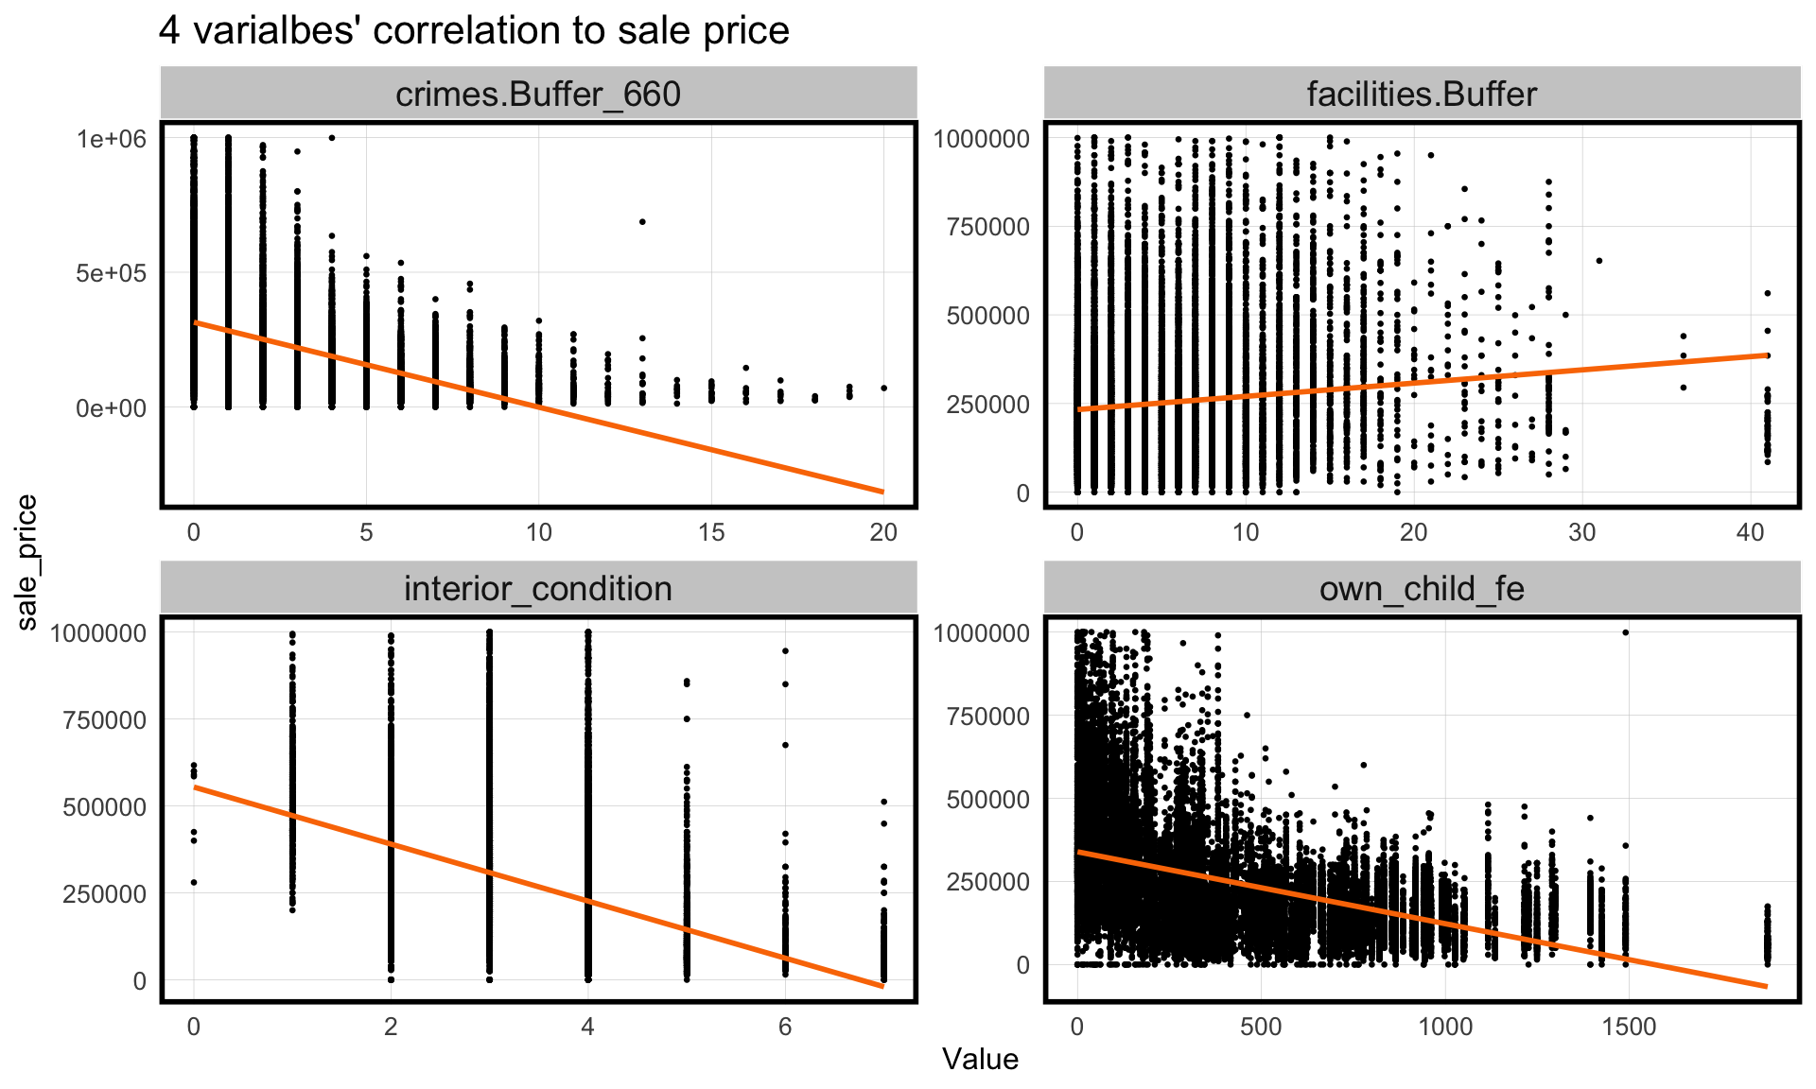1816x1089 pixels.
Task: Click the 1500 x-axis tick of own_child_fe
Action: [x=1629, y=1027]
